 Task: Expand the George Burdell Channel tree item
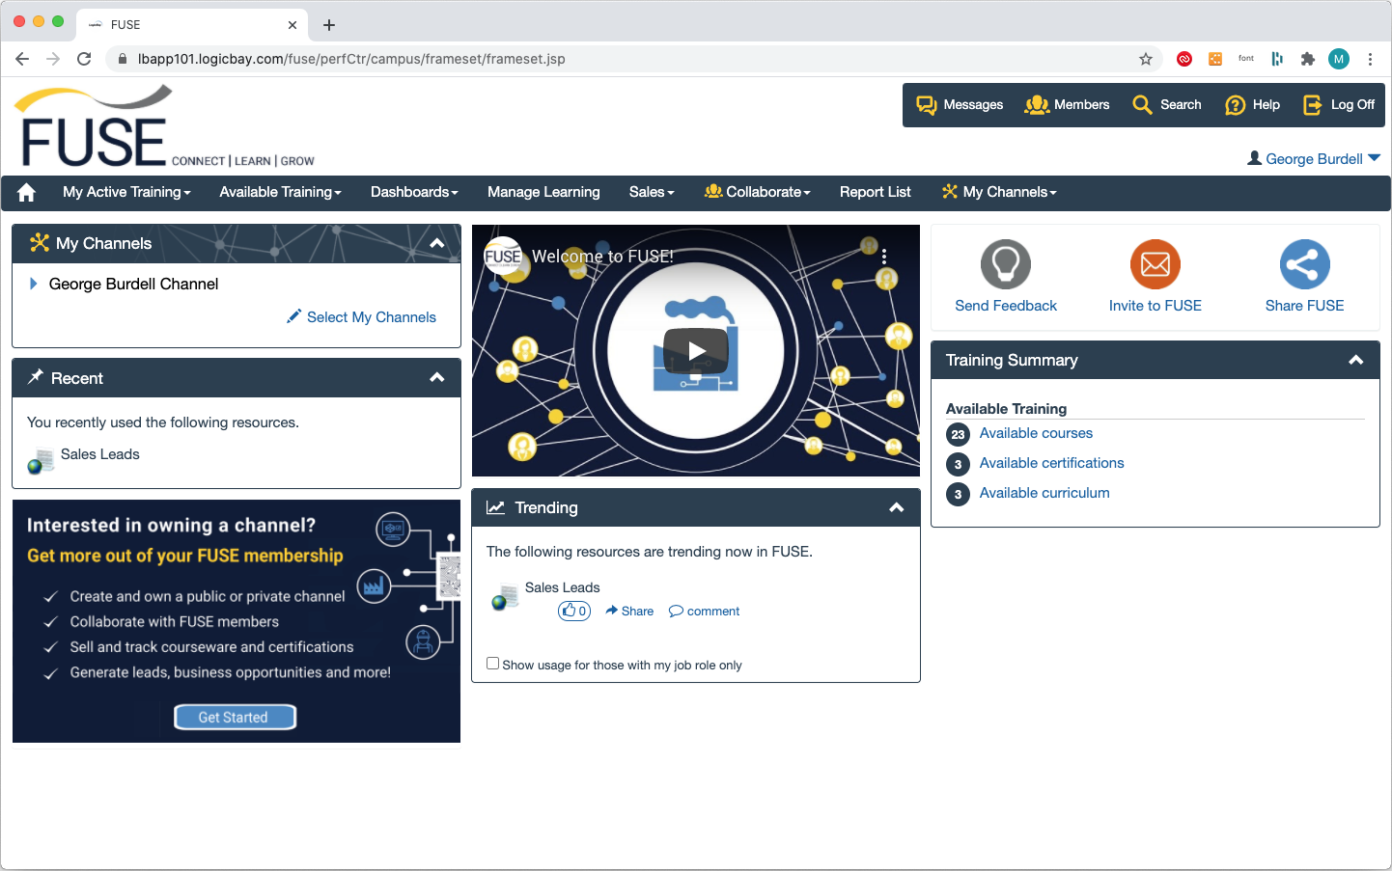(x=34, y=284)
